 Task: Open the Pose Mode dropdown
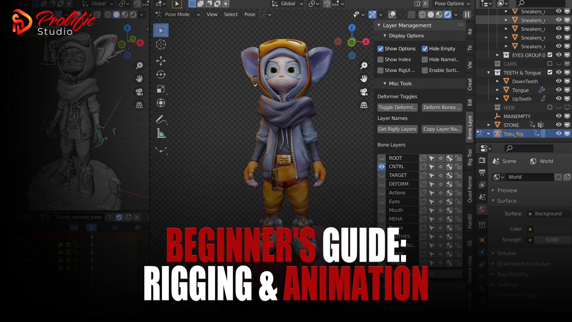(x=178, y=15)
